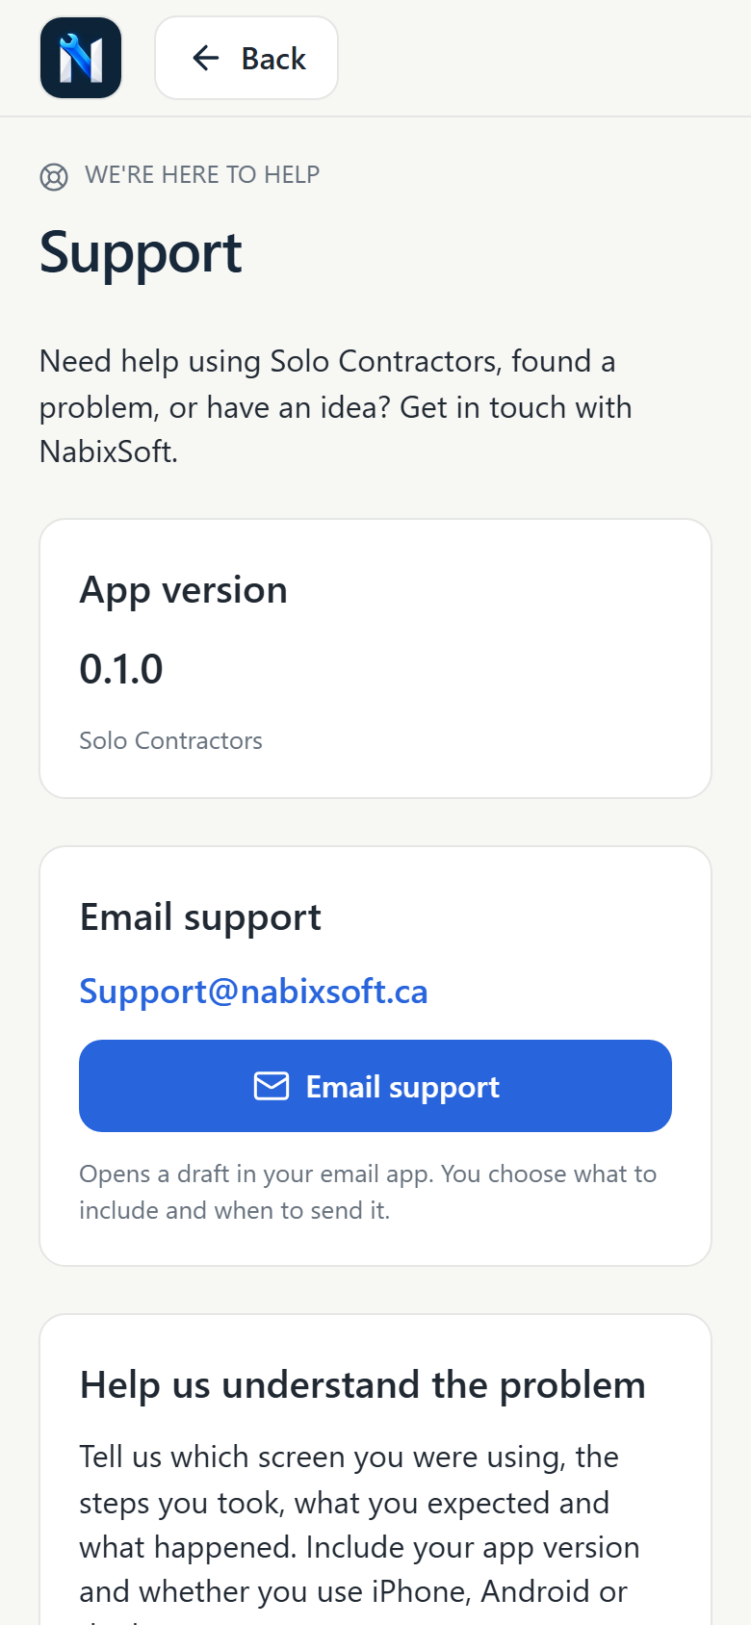Open the Support@nabixsoft.ca email link
The width and height of the screenshot is (751, 1625).
[253, 992]
